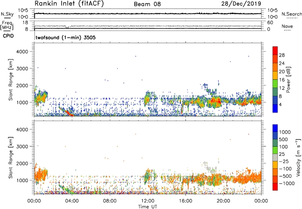This screenshot has height=209, width=302.
Task: Click the '16' power colorbar tick label
Action: point(282,80)
